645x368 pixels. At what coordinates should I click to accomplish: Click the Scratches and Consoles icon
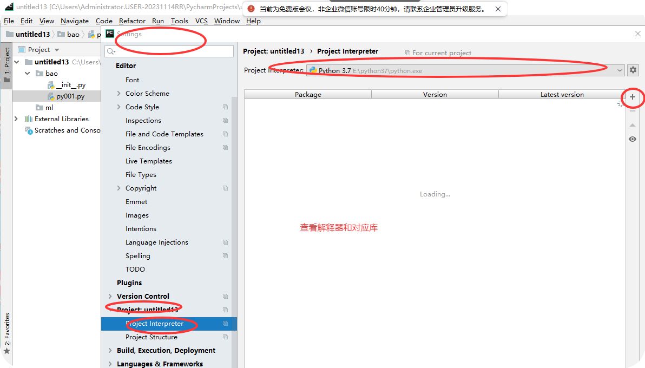tap(28, 130)
